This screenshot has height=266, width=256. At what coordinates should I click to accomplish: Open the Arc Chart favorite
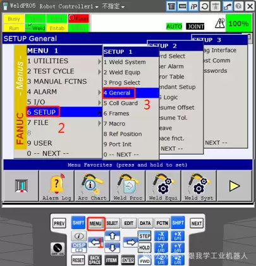pyautogui.click(x=92, y=186)
